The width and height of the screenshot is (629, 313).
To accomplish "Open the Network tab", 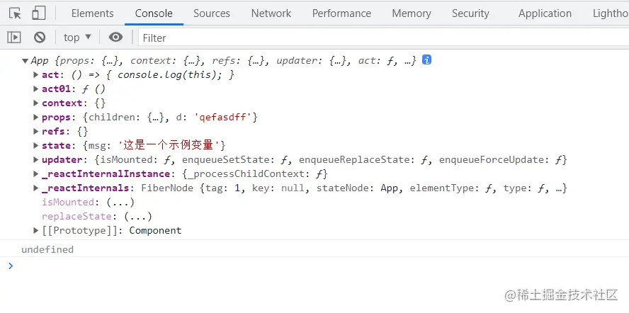I will pyautogui.click(x=271, y=13).
